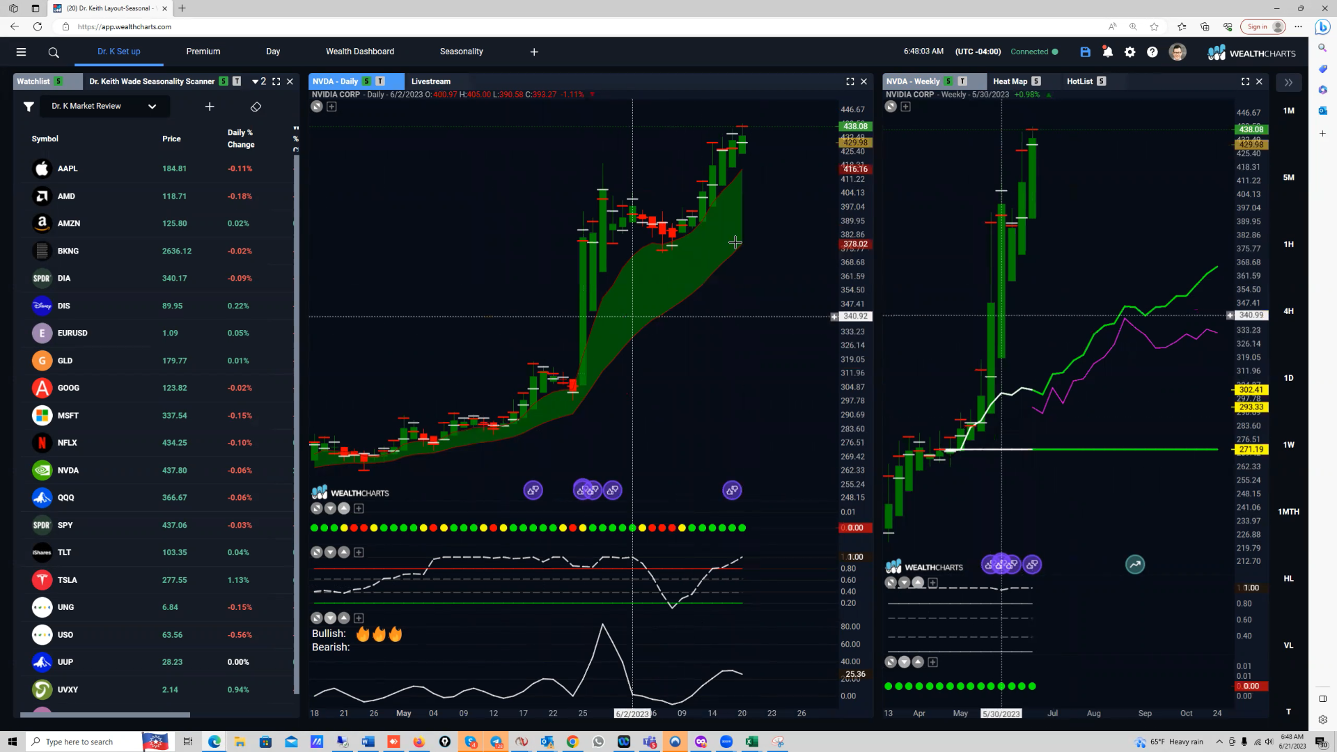The height and width of the screenshot is (752, 1337).
Task: Maximize the NVDA Daily chart panel
Action: point(850,81)
